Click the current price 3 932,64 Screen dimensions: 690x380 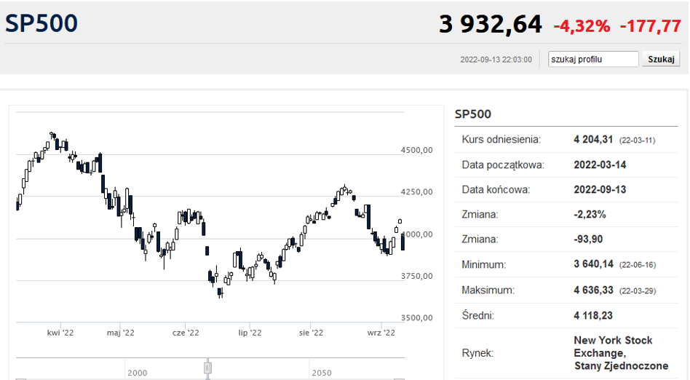click(491, 24)
